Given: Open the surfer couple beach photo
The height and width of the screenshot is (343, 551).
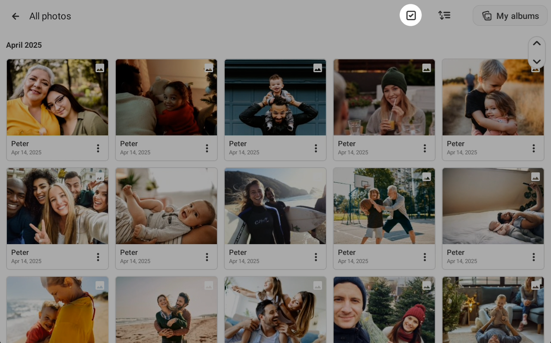Looking at the screenshot, I should click(275, 206).
